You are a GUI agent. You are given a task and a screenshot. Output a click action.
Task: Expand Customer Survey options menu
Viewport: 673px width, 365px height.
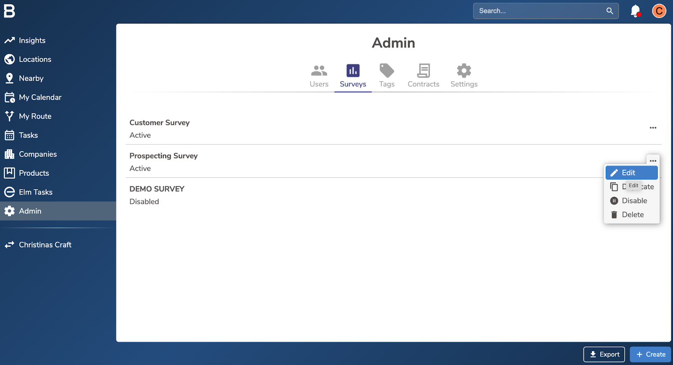click(x=653, y=128)
